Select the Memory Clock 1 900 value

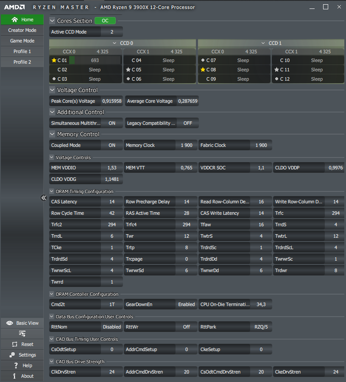[x=187, y=145]
